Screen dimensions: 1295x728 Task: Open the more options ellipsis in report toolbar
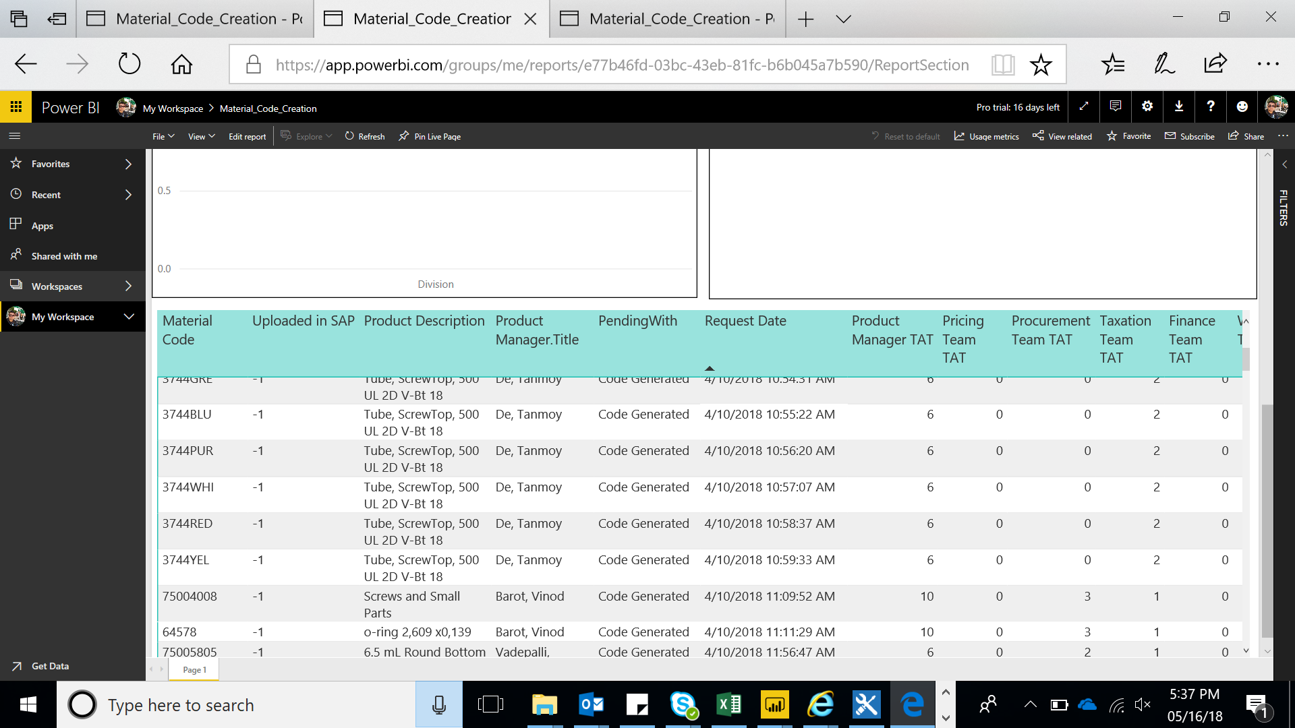point(1283,136)
